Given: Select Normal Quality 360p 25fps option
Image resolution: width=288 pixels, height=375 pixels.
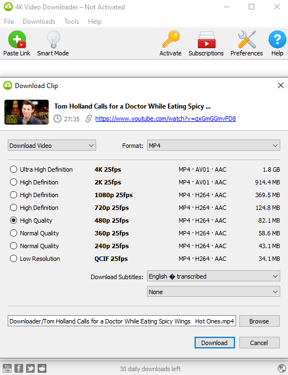Looking at the screenshot, I should coord(13,233).
